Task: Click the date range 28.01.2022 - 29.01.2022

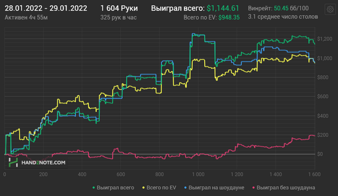Action: [46, 8]
